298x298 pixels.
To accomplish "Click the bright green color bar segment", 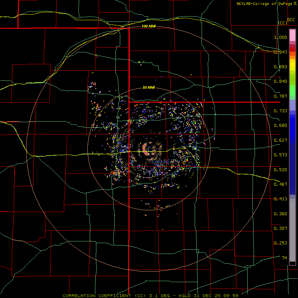I will (x=292, y=90).
